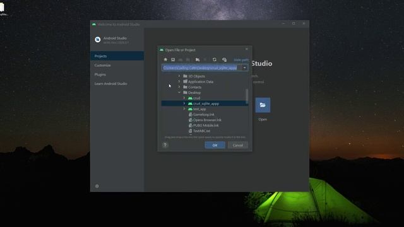Viewport: 404px width, 227px height.
Task: Select the TextABC.txt file
Action: (199, 131)
